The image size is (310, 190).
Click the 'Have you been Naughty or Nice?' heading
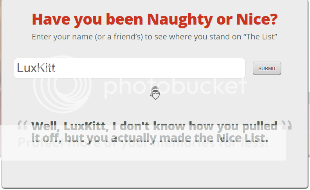point(155,20)
